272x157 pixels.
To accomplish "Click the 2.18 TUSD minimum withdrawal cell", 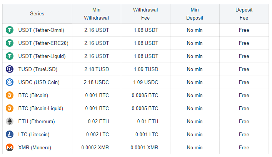I will [97, 69].
